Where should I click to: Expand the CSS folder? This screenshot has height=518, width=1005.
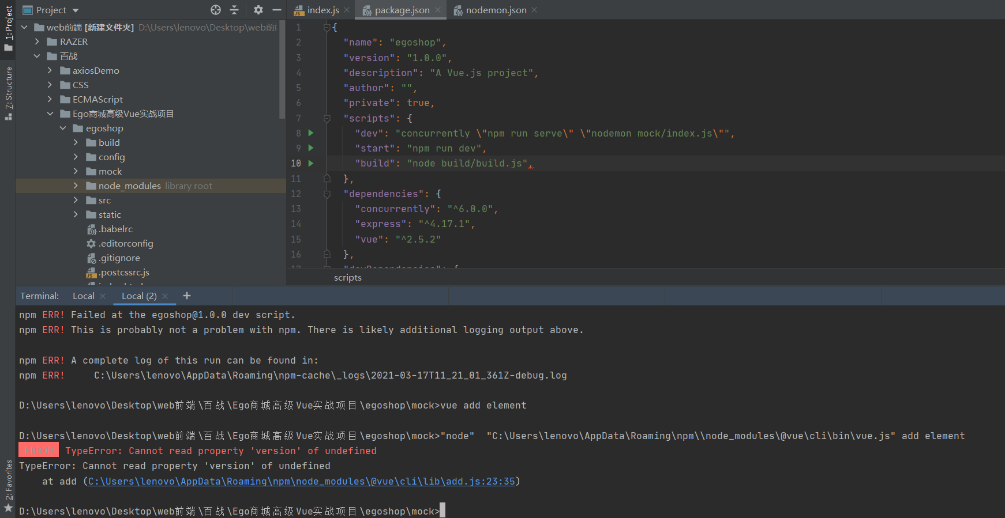(50, 85)
